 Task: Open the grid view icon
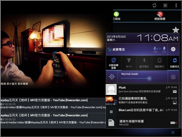coord(165,5)
